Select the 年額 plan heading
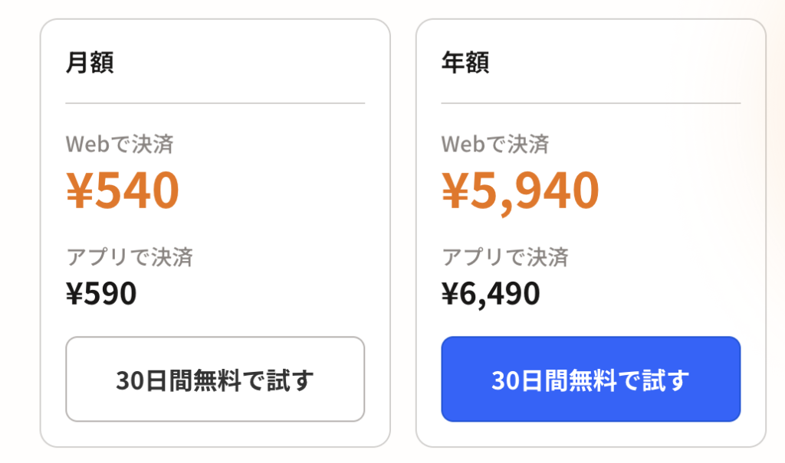Viewport: 785px width, 463px height. [x=465, y=62]
